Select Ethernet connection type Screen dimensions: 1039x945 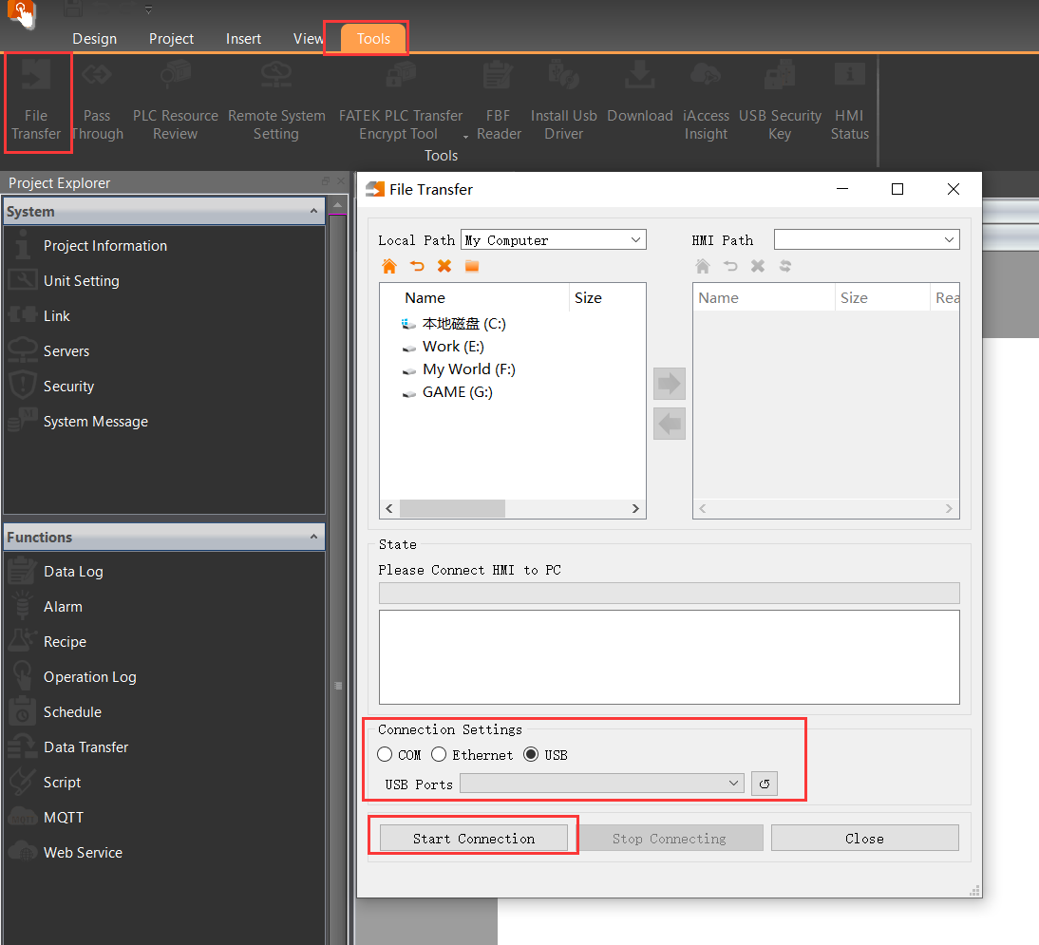[x=472, y=755]
